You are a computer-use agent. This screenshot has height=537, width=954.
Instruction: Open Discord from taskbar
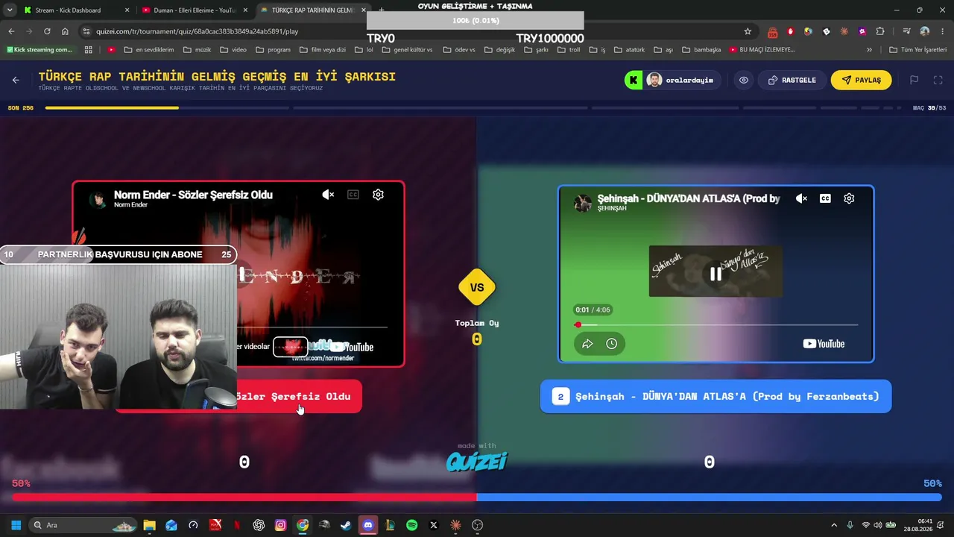(x=368, y=525)
